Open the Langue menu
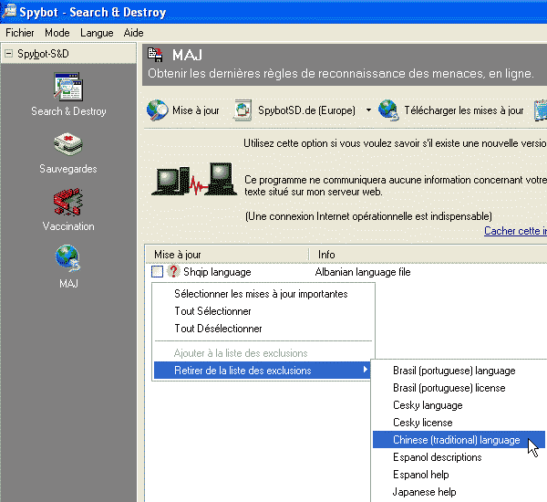This screenshot has height=502, width=547. pos(97,33)
